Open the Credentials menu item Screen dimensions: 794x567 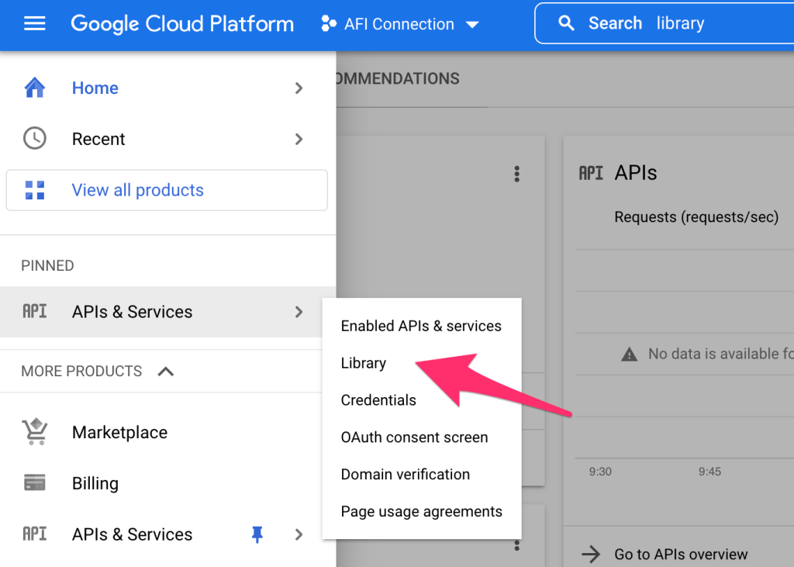378,399
